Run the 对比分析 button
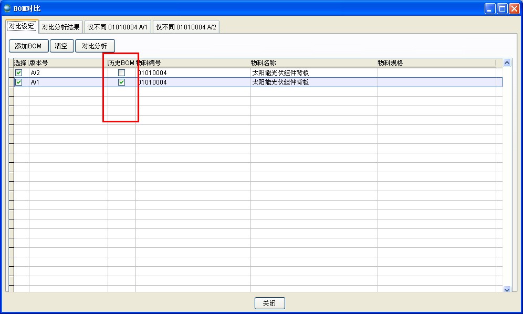 point(95,46)
